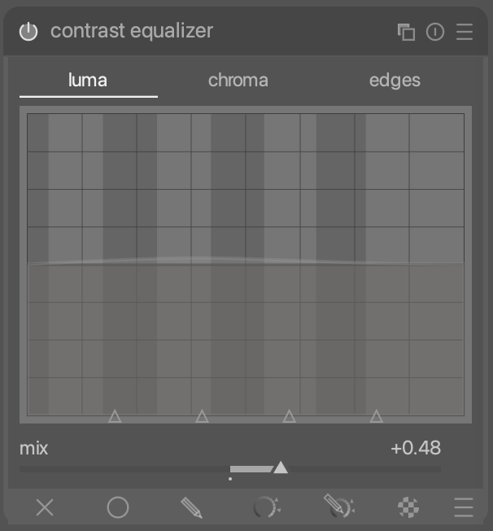Enable drawn mask with the pencil icon
This screenshot has height=531, width=493.
tap(191, 508)
